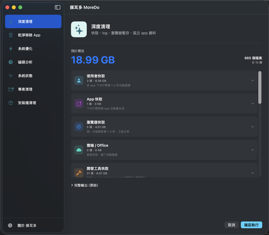Click the 預計釋放 label
Screen dimensions: 269x235
coord(78,51)
